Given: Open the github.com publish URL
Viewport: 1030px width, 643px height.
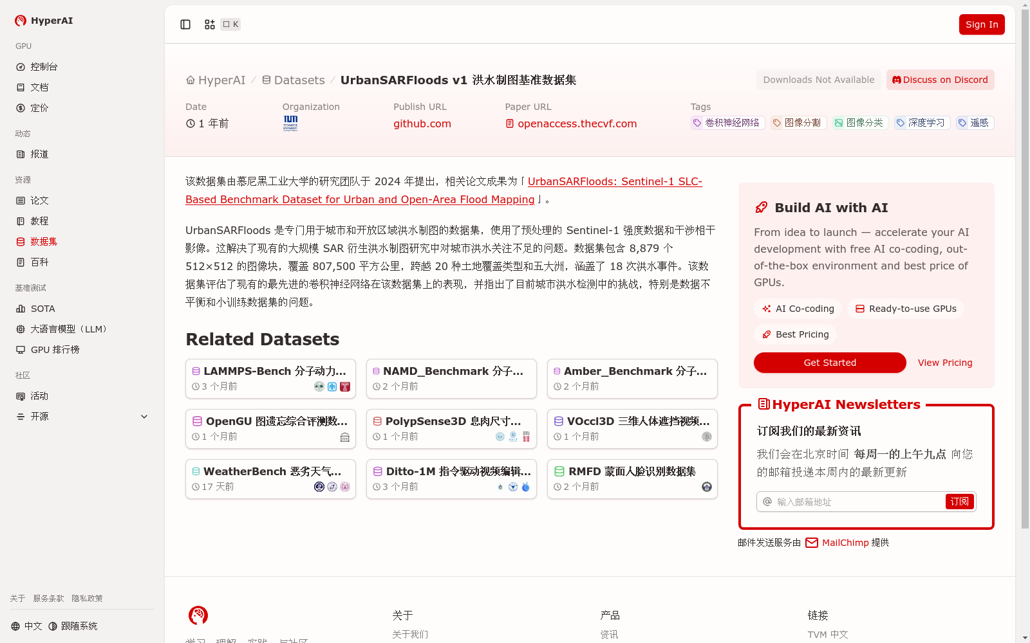Looking at the screenshot, I should pos(422,123).
